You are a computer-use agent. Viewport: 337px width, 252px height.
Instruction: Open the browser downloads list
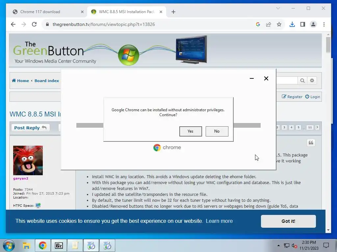[x=292, y=24]
